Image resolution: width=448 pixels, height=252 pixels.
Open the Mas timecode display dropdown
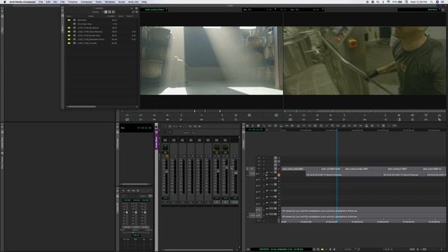(260, 9)
